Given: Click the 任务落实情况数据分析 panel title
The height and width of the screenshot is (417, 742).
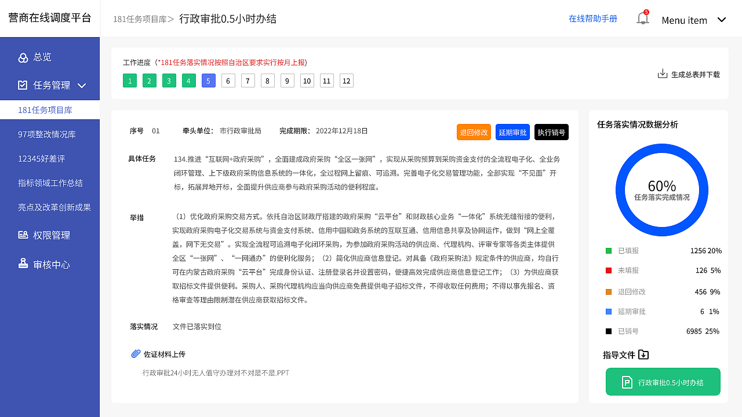Looking at the screenshot, I should point(638,125).
